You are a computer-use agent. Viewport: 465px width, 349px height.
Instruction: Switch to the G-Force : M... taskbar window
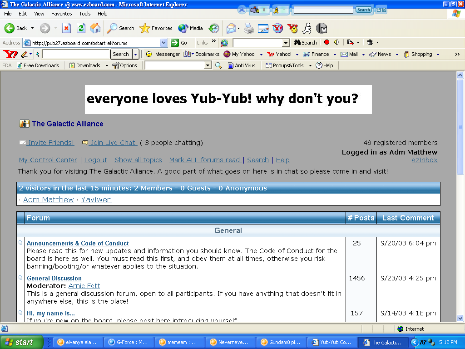129,342
